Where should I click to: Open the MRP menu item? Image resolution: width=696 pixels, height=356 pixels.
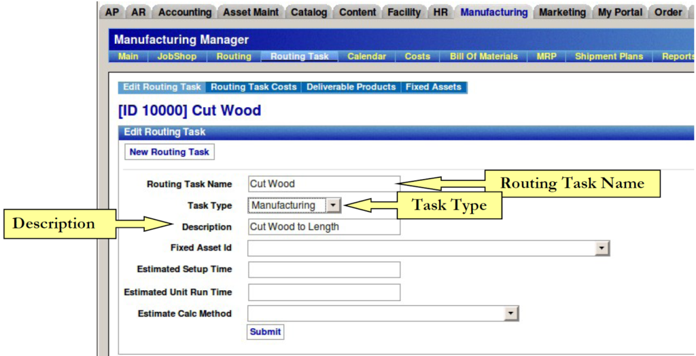tap(546, 56)
